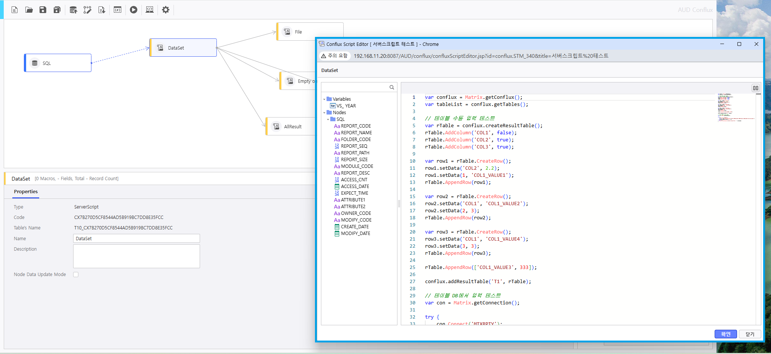Enable the Node Data Update Mode checkbox

coord(76,275)
